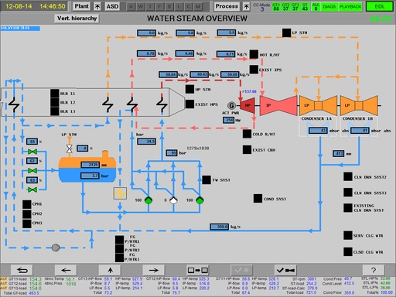This screenshot has width=396, height=297.
Task: Select the IP turbine symbol
Action: pyautogui.click(x=278, y=105)
